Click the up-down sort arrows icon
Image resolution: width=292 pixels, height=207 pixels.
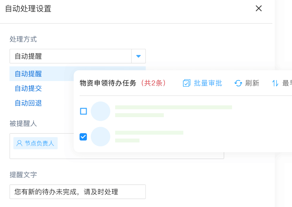click(275, 83)
